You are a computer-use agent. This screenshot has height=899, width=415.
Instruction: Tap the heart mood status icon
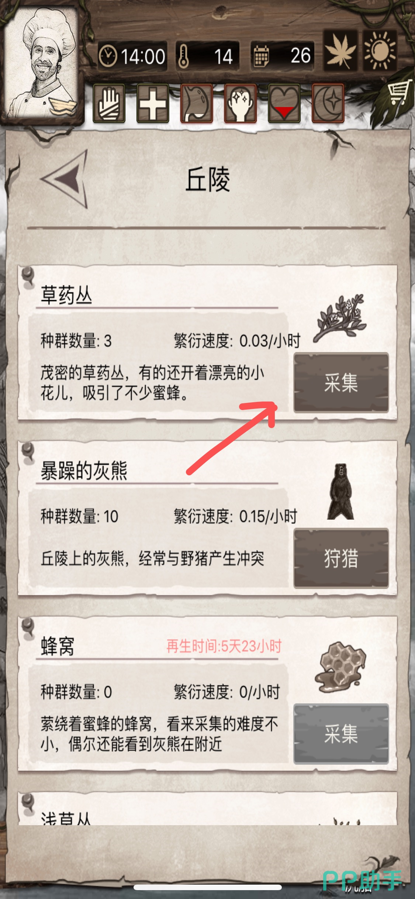(284, 103)
